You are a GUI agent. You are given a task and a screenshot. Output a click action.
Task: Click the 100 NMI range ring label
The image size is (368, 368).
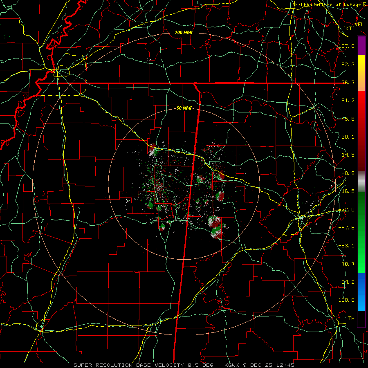tap(184, 32)
